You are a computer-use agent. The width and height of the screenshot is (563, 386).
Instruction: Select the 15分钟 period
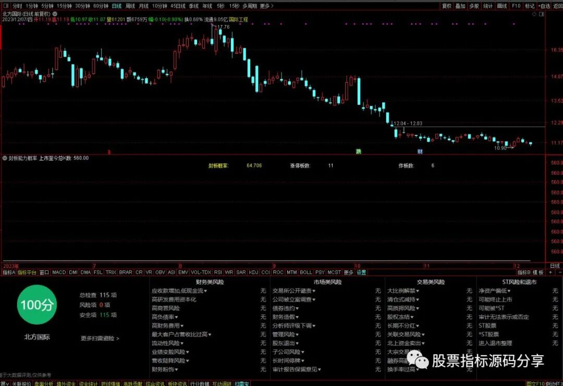pyautogui.click(x=64, y=6)
